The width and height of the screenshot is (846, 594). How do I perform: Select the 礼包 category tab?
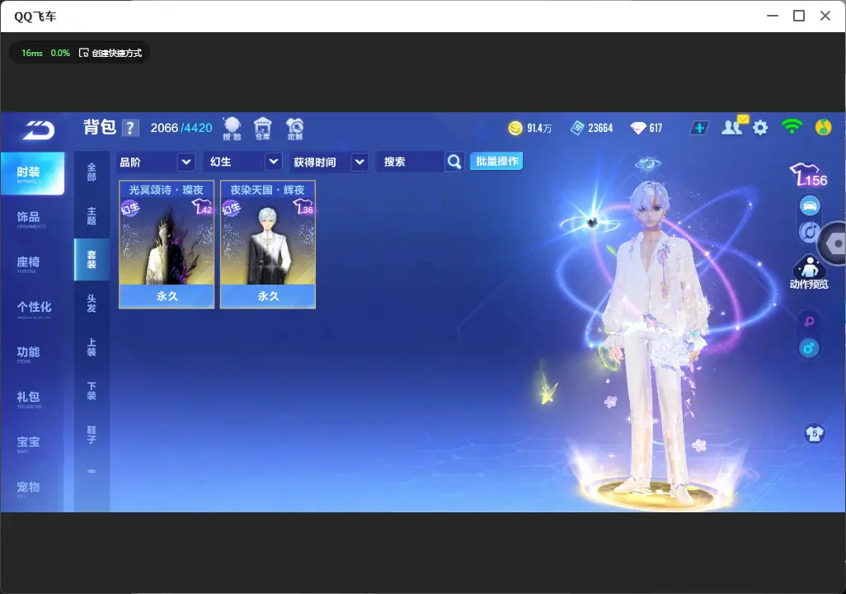click(32, 398)
